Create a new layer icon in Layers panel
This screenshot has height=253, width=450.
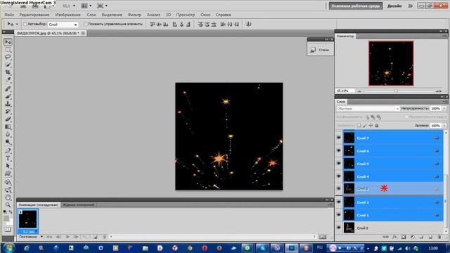430,237
